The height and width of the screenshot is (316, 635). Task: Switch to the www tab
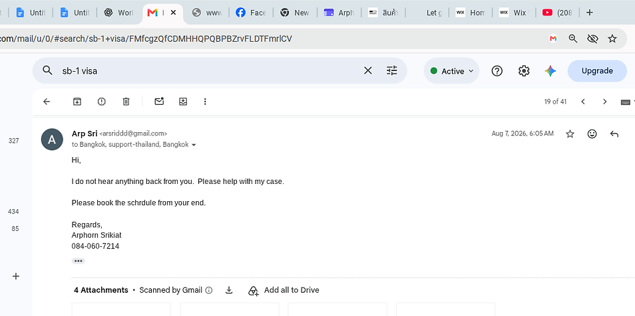206,13
